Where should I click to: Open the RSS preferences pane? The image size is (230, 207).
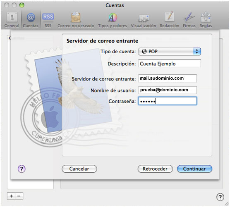coord(48,20)
